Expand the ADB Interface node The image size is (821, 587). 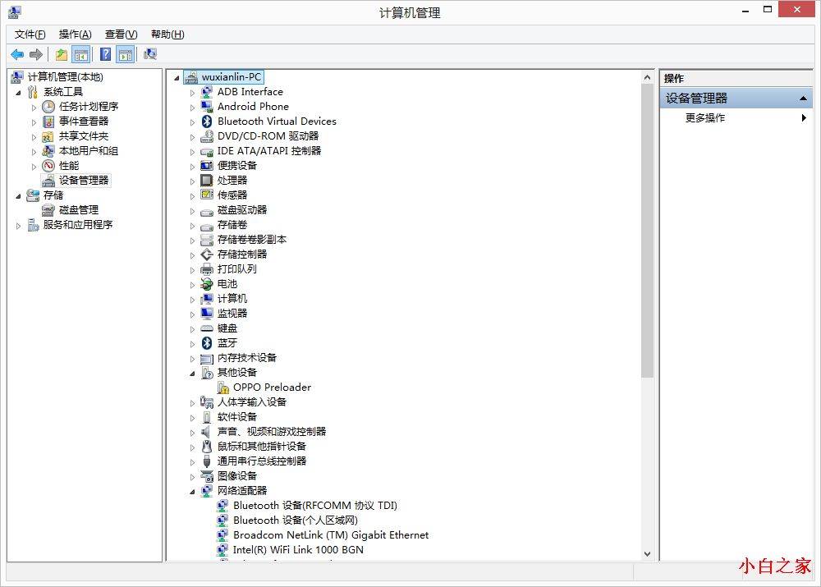(192, 93)
